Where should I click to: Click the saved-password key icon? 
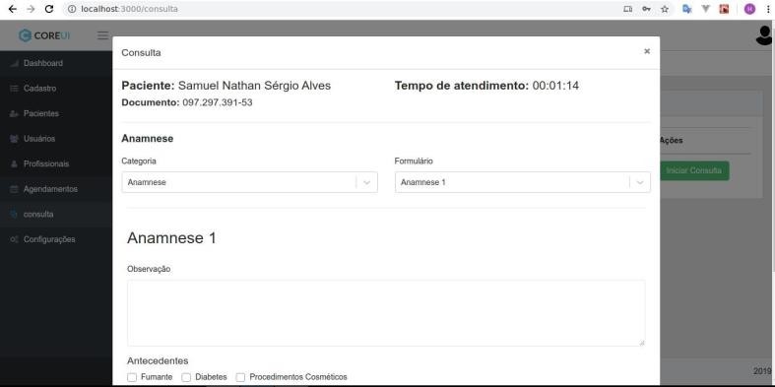646,9
